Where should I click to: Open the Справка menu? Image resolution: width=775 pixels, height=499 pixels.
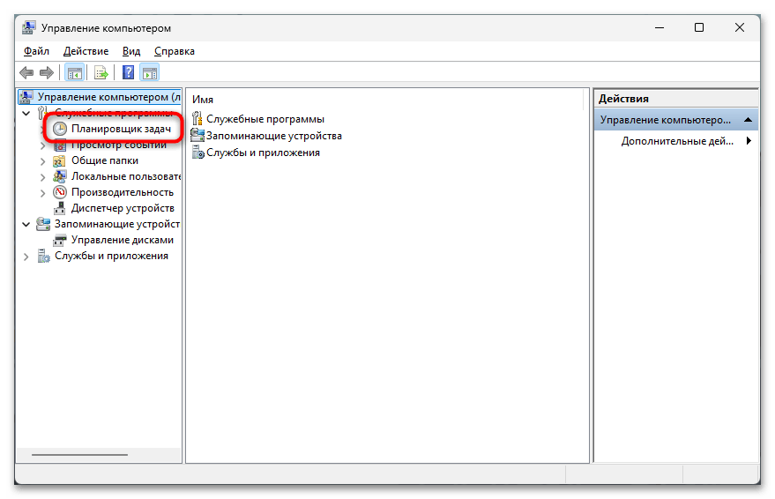(175, 51)
